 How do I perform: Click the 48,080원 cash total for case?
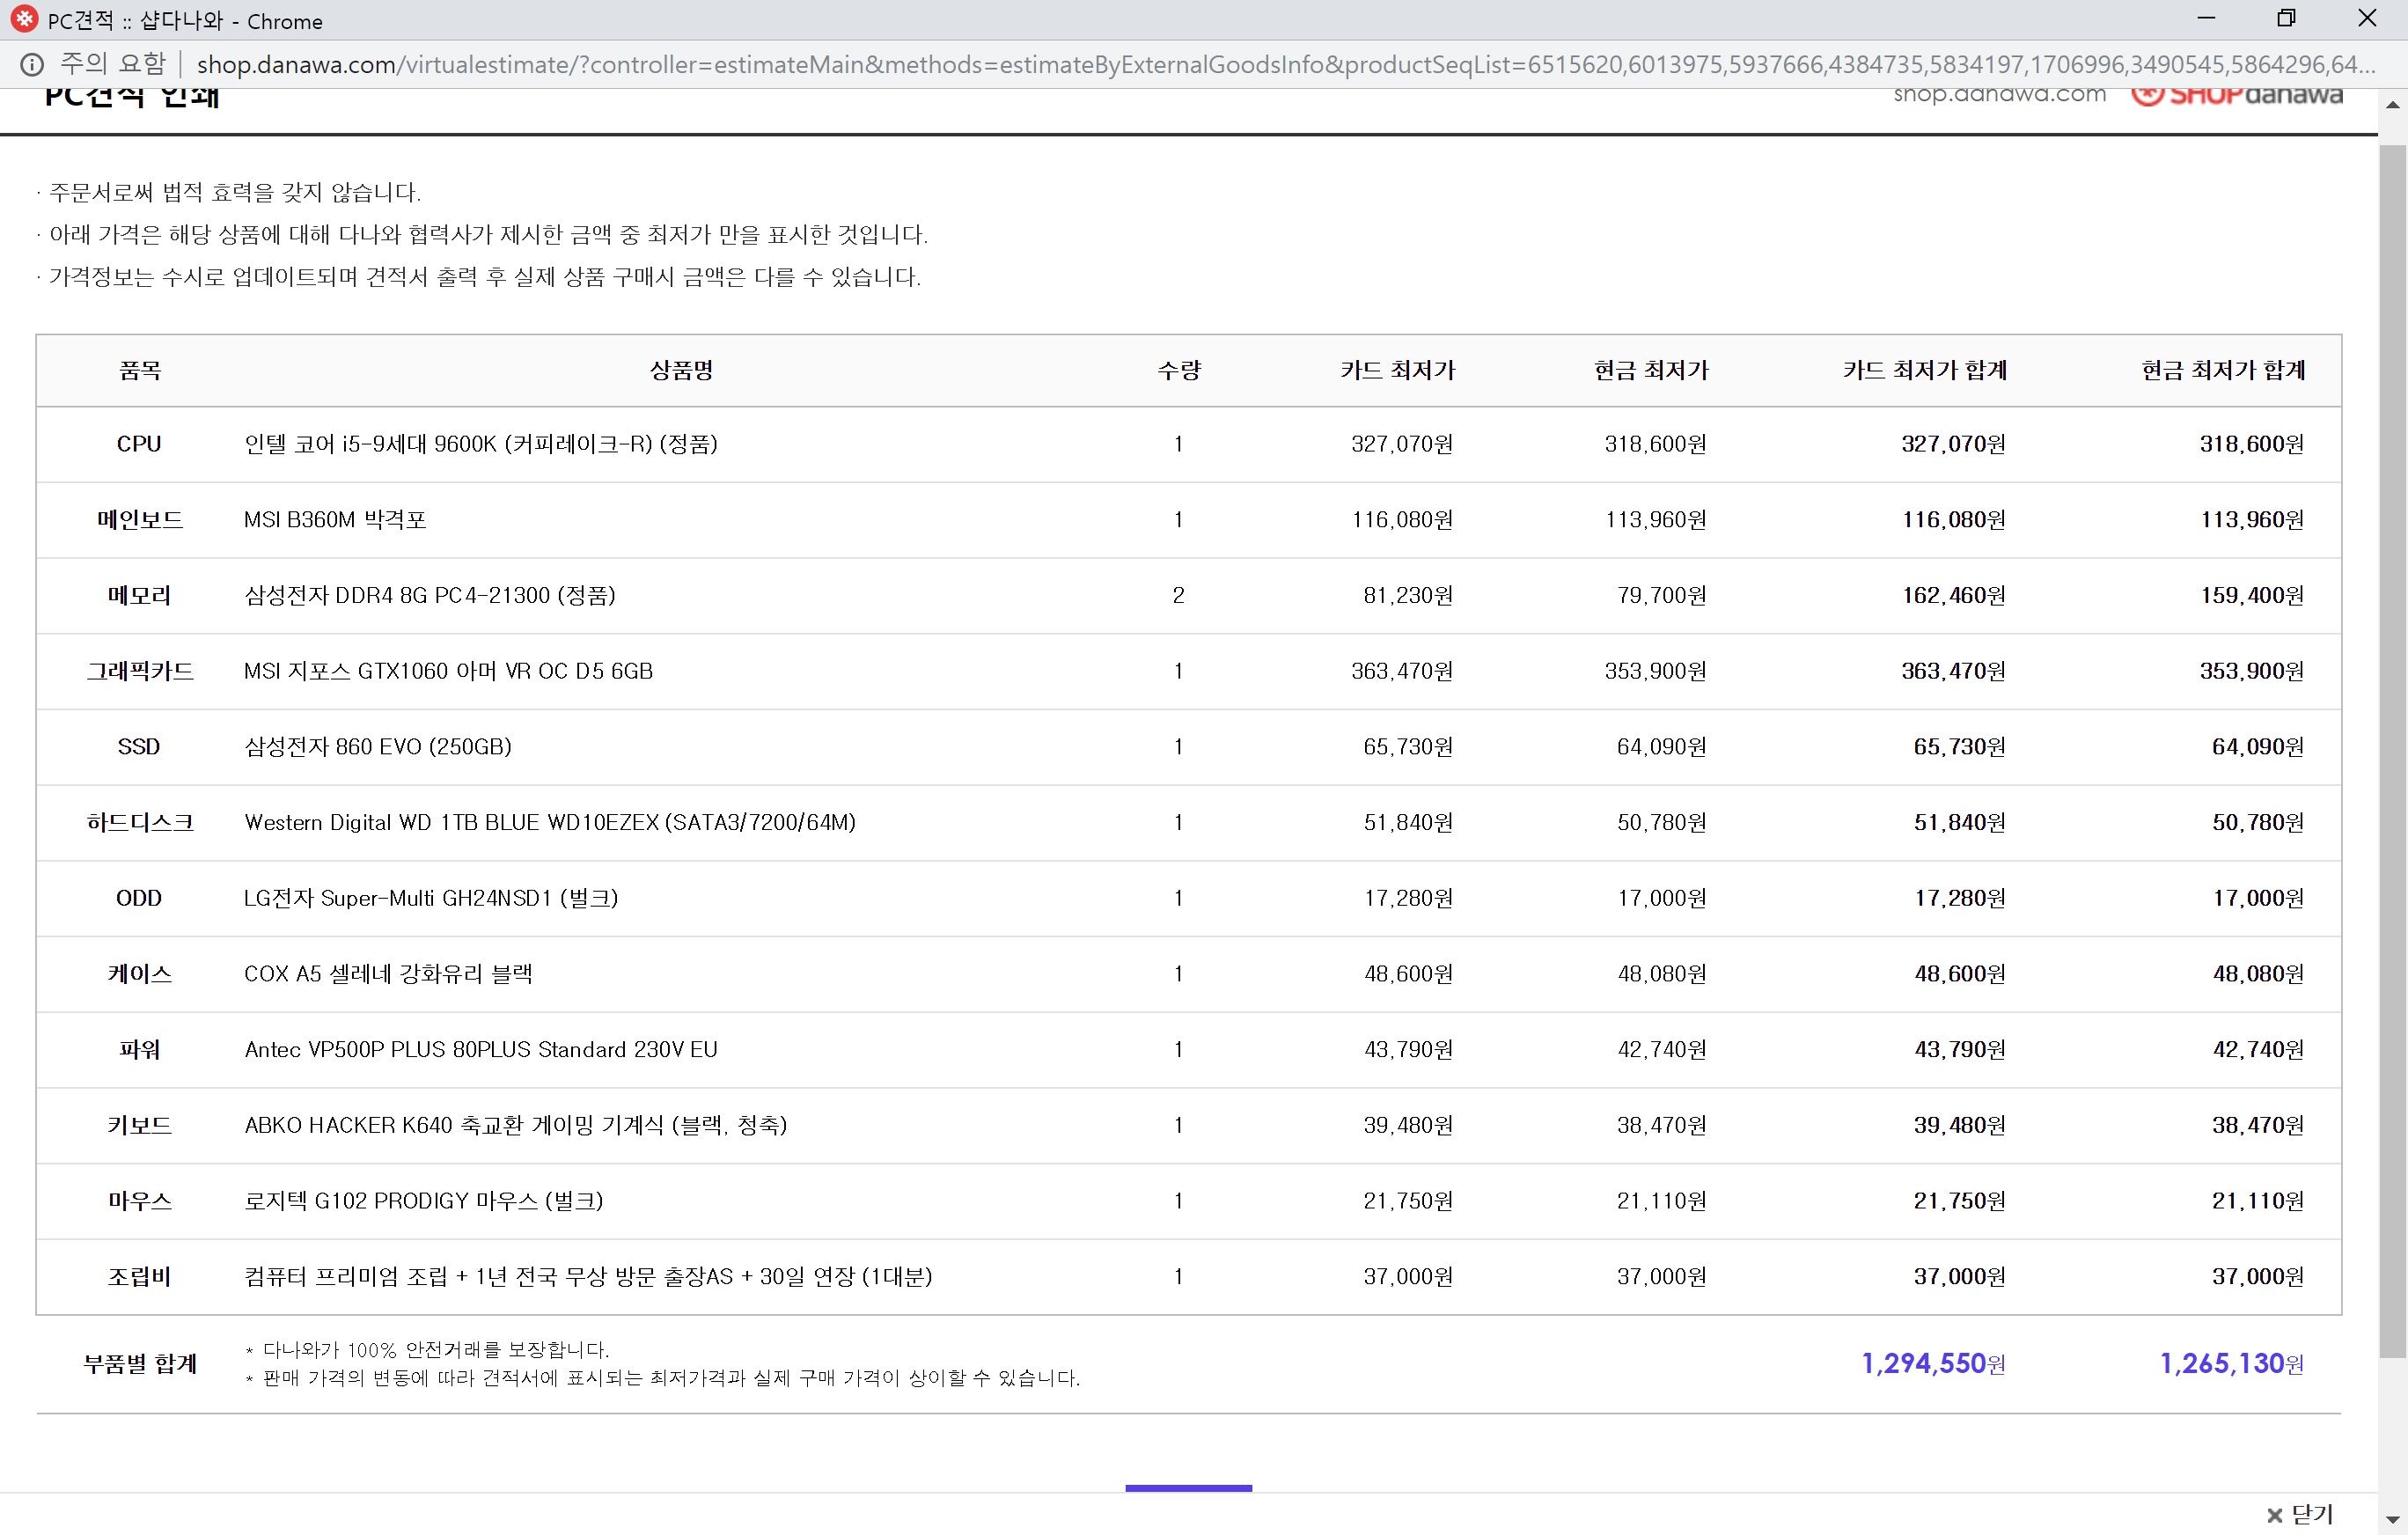tap(2258, 974)
